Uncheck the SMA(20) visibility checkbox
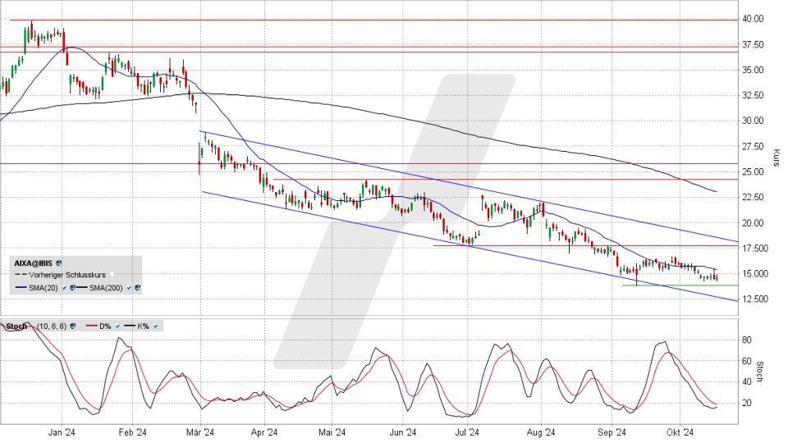Screen dimensions: 788x443 point(64,288)
